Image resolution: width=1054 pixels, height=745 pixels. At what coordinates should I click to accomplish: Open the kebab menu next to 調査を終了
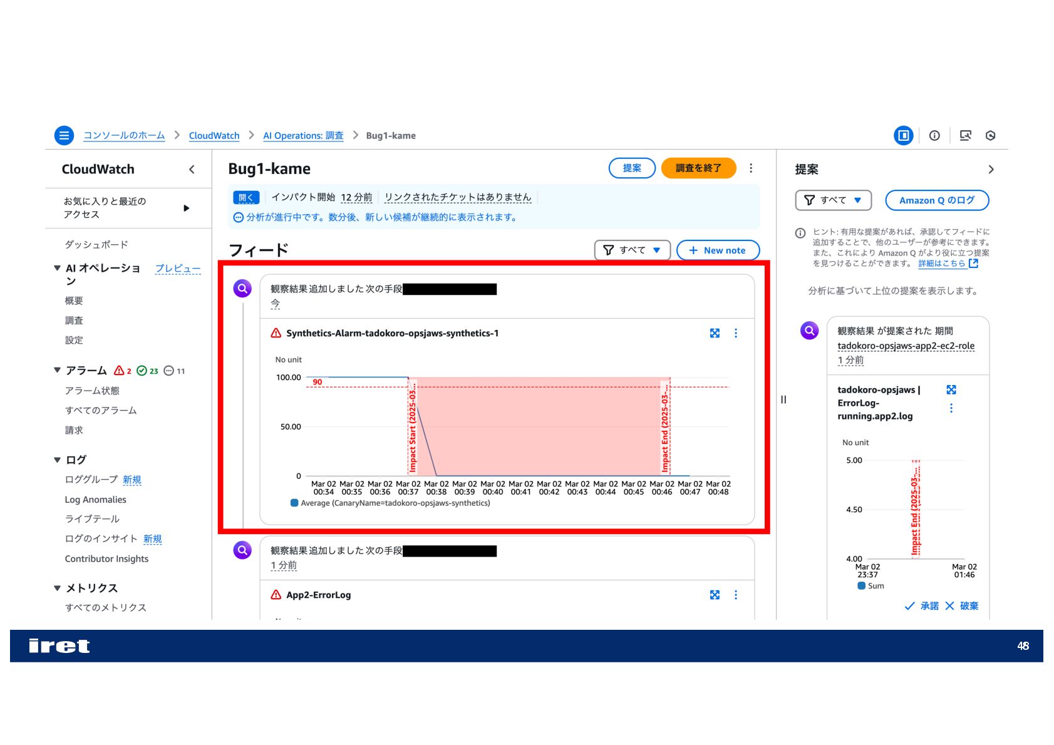751,168
